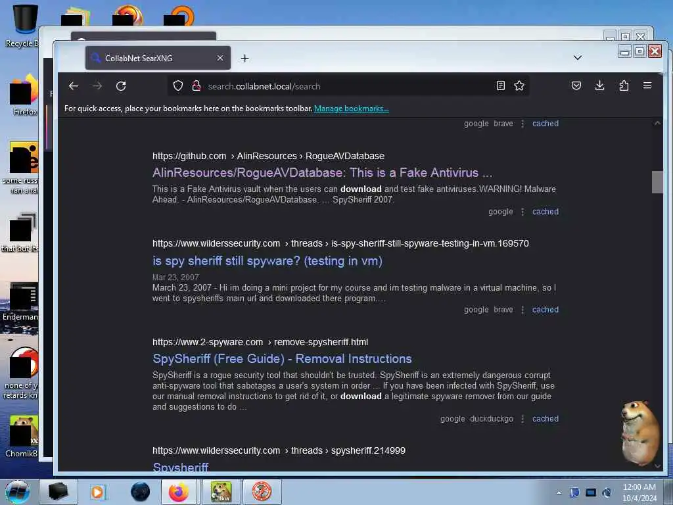673x505 pixels.
Task: Open cached link for wilderssecurity VM thread
Action: 545,310
